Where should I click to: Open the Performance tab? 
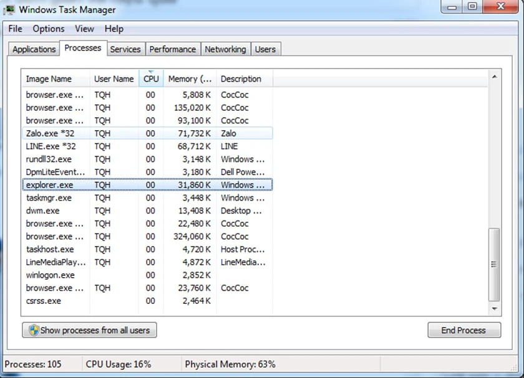point(172,49)
